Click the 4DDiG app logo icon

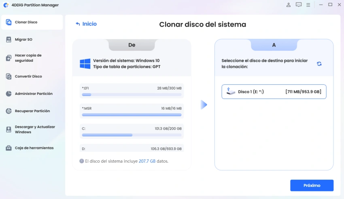(x=6, y=5)
